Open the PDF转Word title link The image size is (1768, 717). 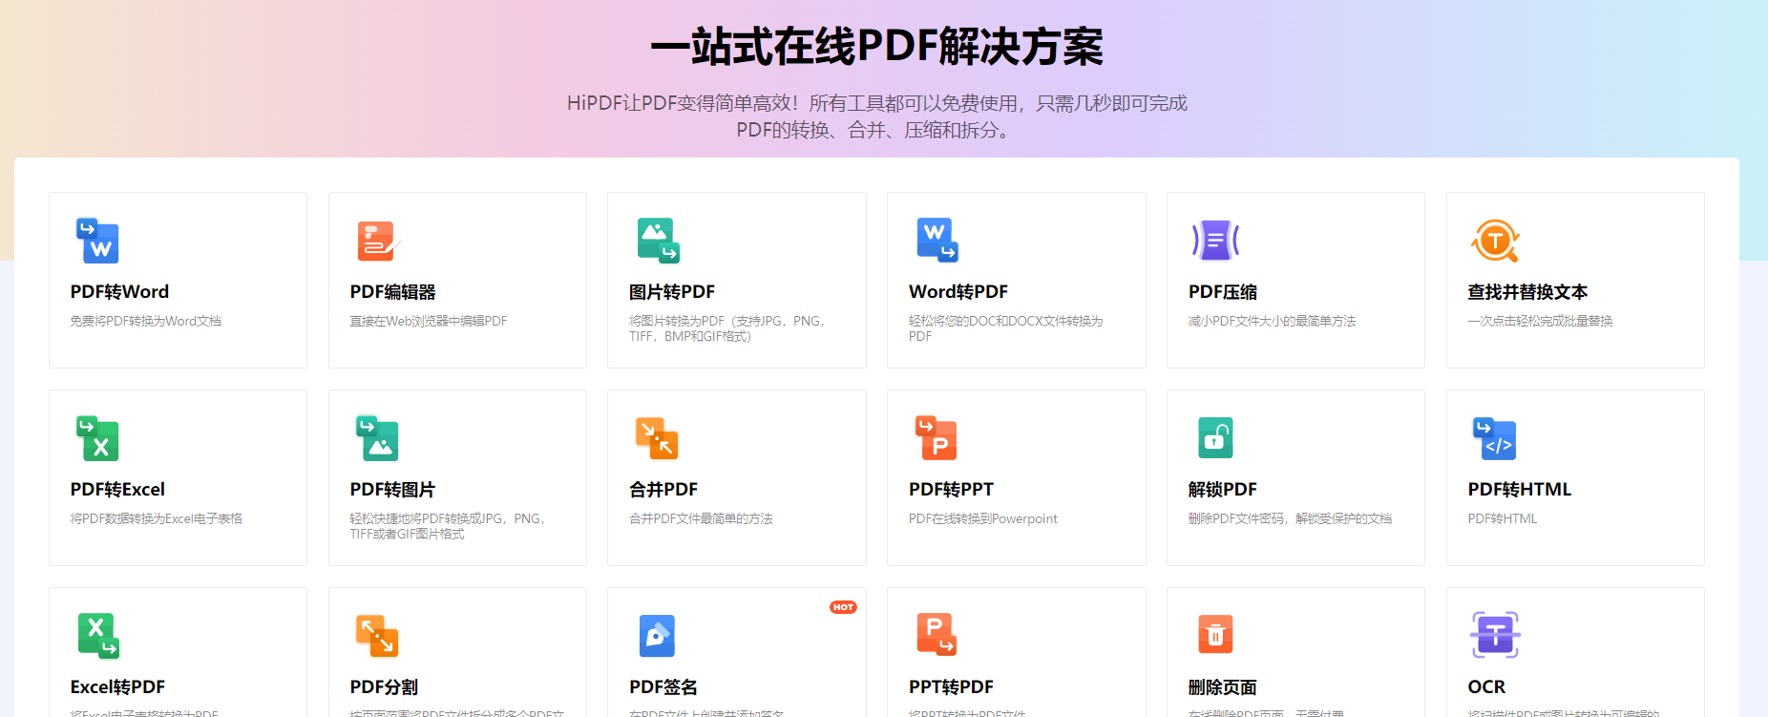pyautogui.click(x=119, y=291)
